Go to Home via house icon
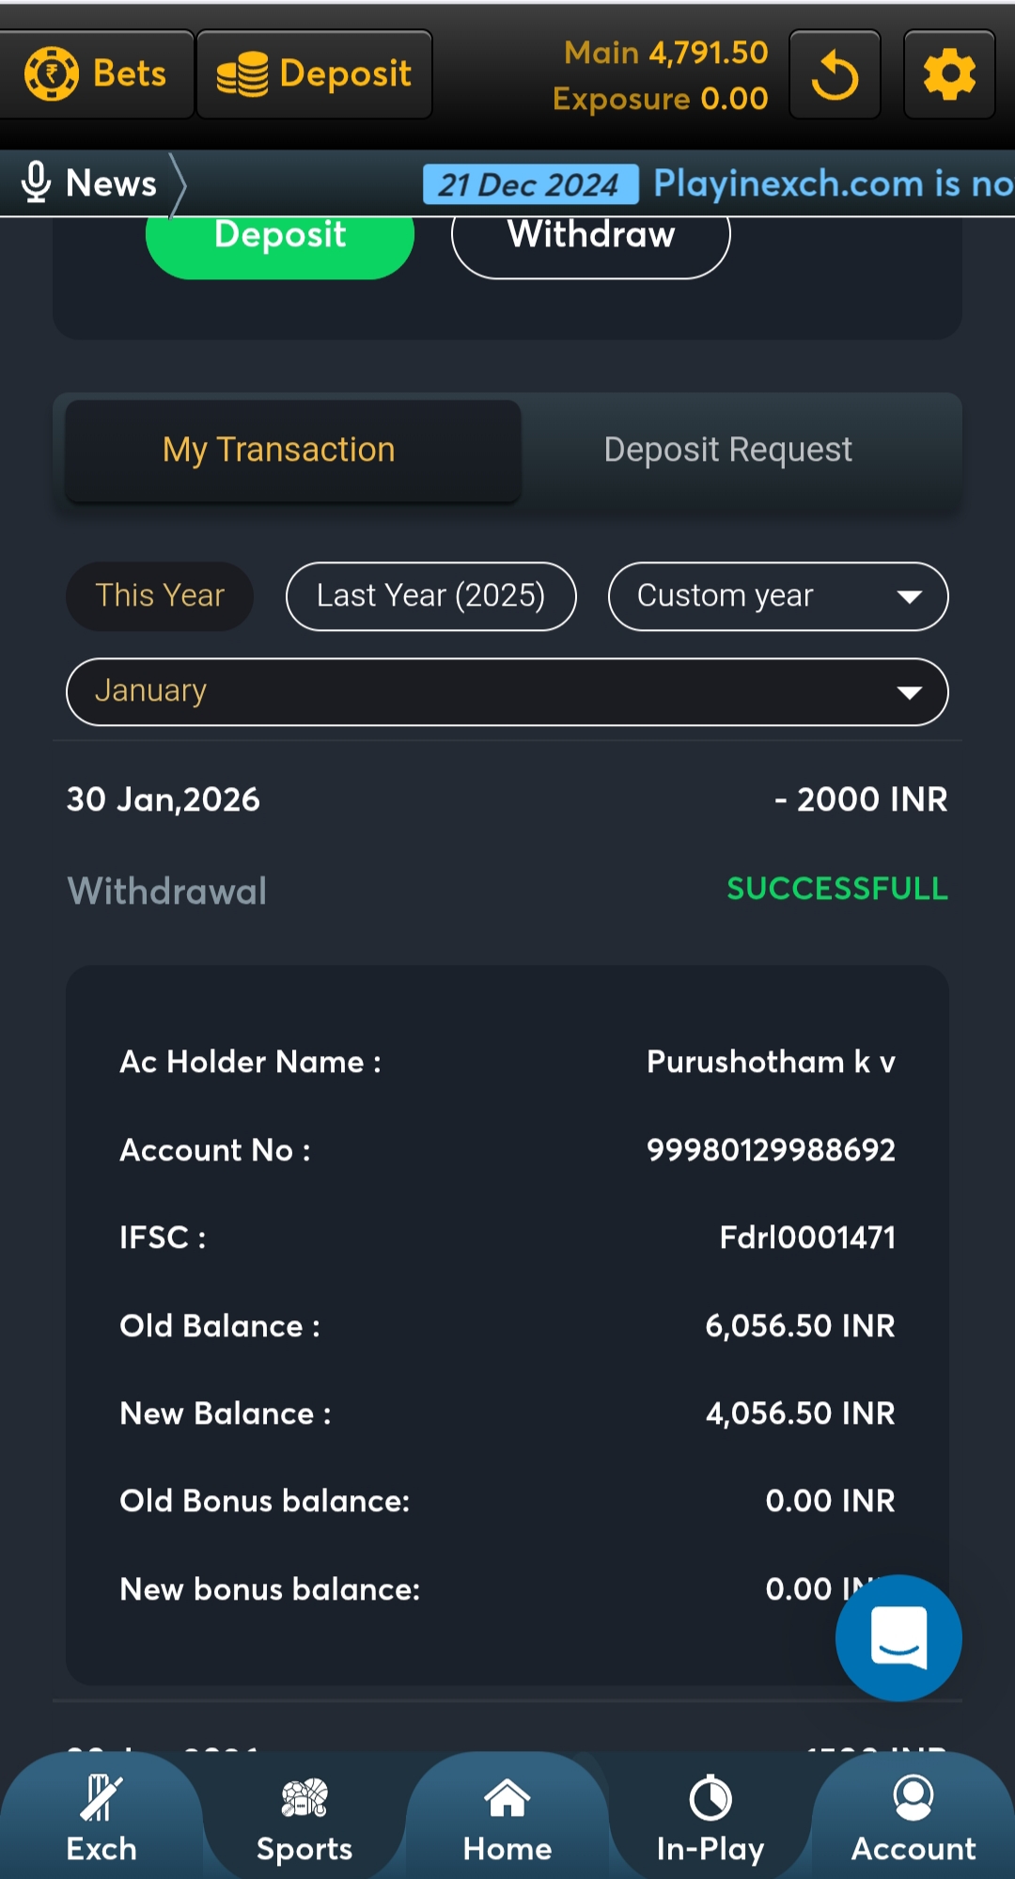Screen dimensions: 1015x1879 pos(507,1798)
